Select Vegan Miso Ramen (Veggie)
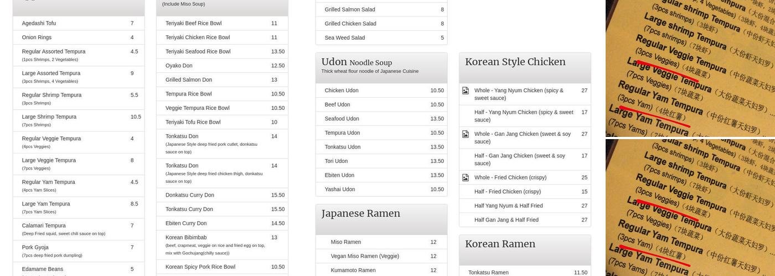 point(381,256)
